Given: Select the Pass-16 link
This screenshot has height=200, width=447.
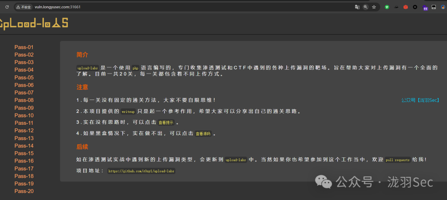Looking at the screenshot, I should pos(24,161).
